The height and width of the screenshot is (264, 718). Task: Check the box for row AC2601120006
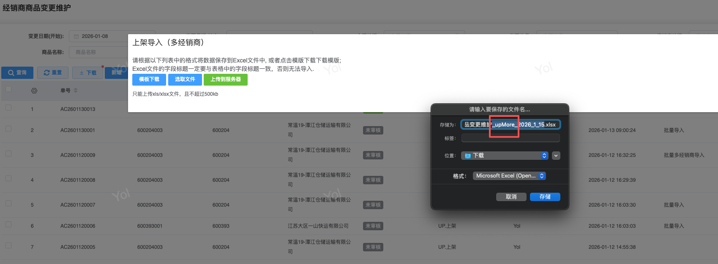tap(8, 224)
